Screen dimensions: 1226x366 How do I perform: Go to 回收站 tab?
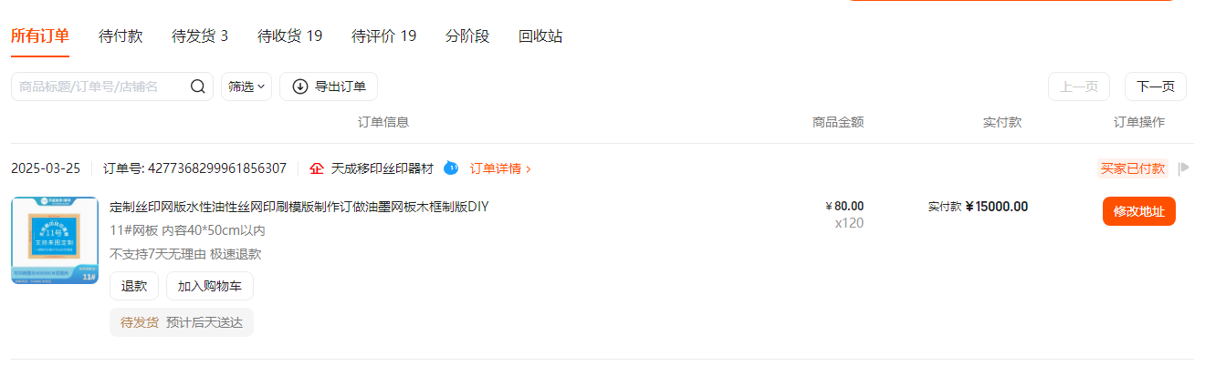click(540, 36)
